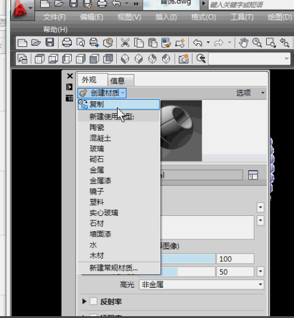294x318 pixels.
Task: Select the Pan hand tool
Action: click(243, 43)
